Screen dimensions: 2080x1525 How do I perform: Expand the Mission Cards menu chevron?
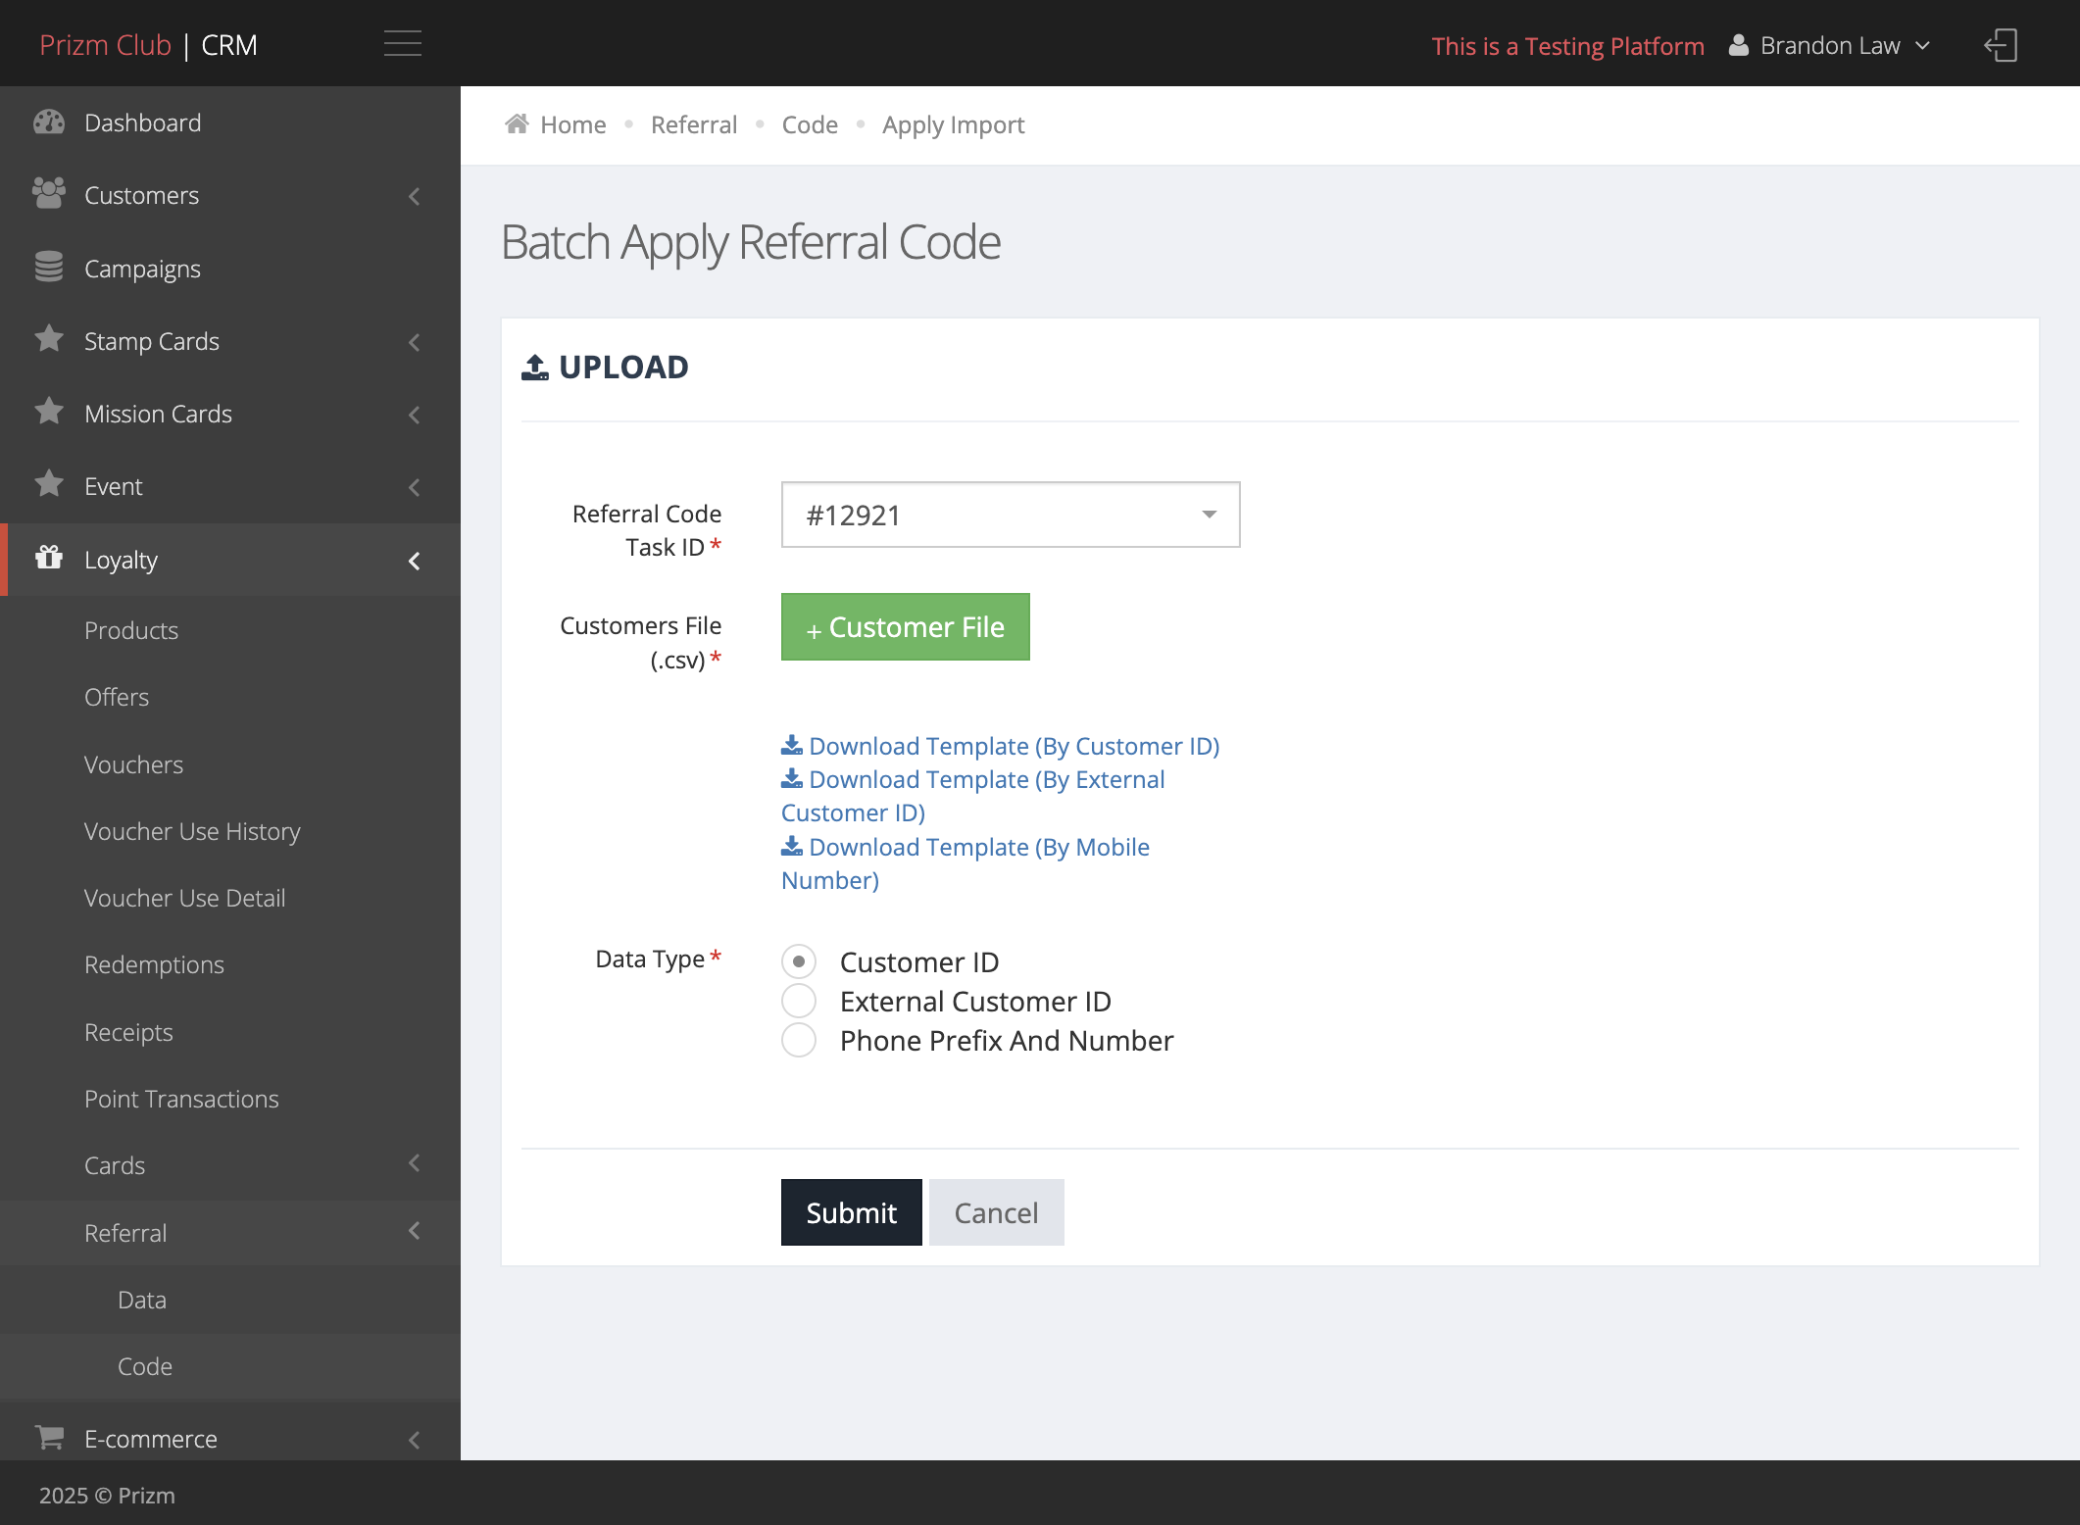click(x=415, y=415)
